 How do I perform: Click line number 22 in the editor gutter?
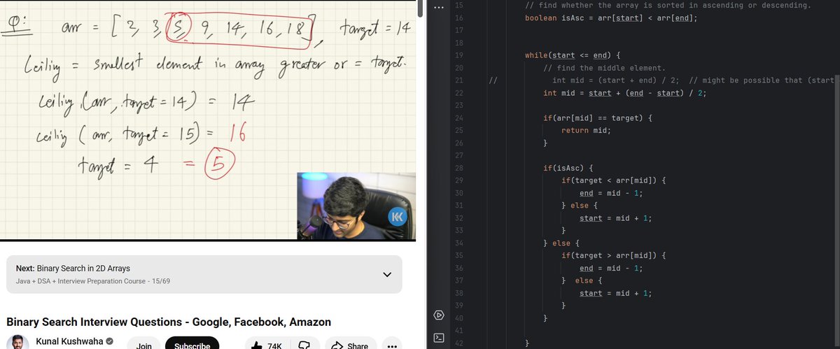pyautogui.click(x=458, y=93)
